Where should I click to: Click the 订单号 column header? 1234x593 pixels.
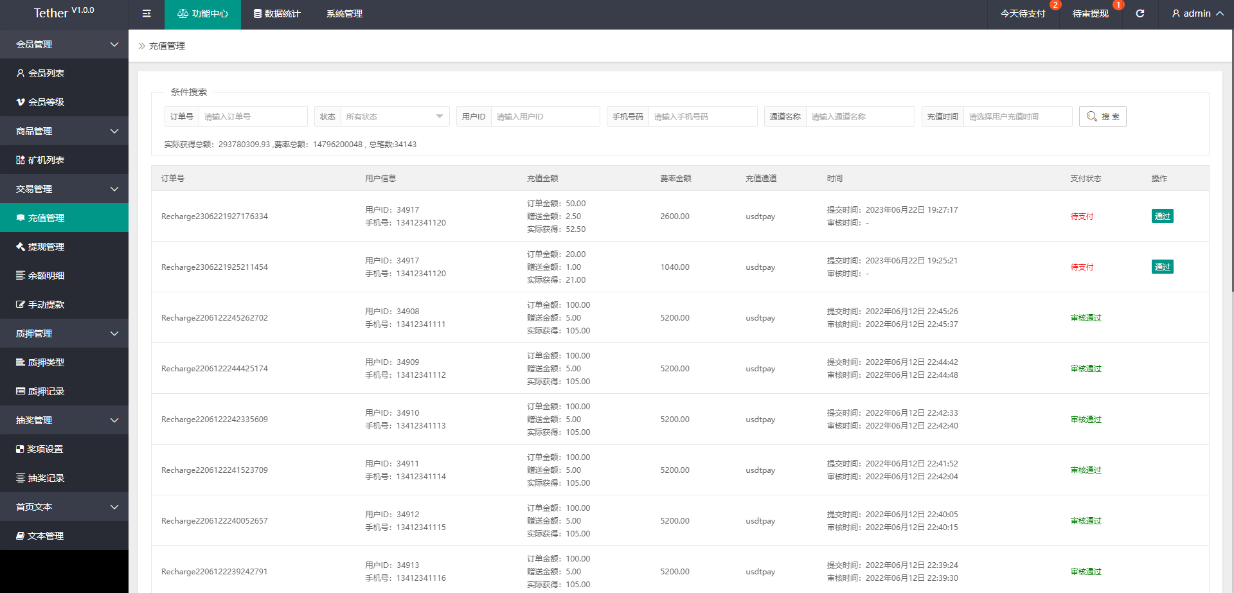pos(173,179)
